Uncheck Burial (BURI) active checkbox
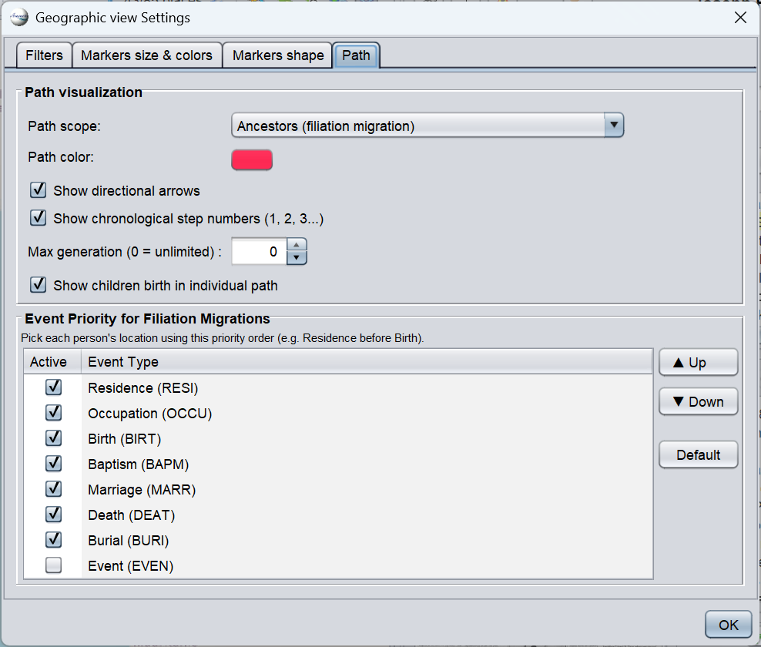The height and width of the screenshot is (647, 761). [x=53, y=540]
